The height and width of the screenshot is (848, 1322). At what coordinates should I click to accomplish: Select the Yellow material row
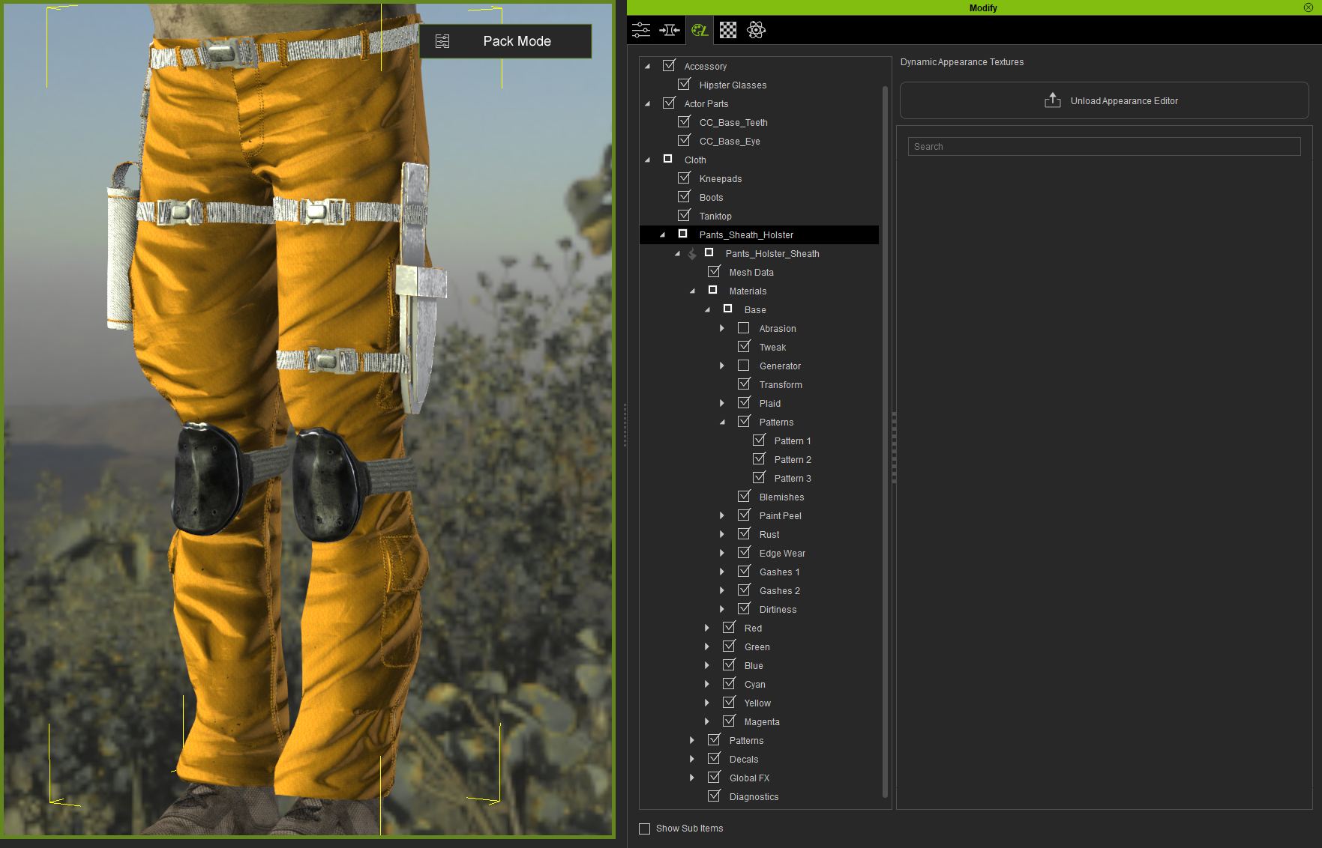coord(757,703)
